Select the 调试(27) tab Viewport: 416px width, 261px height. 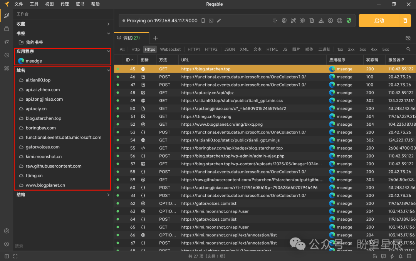click(x=132, y=38)
